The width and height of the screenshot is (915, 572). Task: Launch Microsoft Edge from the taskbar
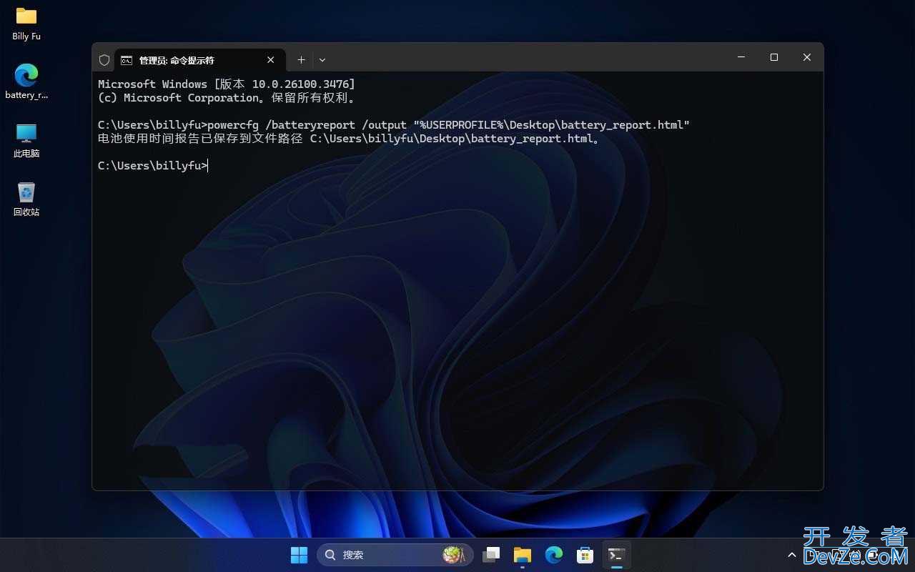pyautogui.click(x=554, y=555)
